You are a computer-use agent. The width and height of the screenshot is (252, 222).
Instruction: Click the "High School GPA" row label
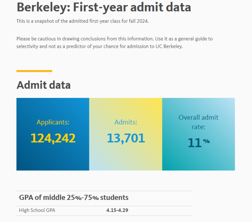[x=37, y=210]
